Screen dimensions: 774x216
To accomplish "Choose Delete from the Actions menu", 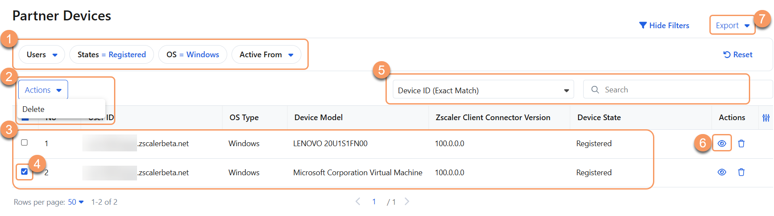I will tap(33, 109).
